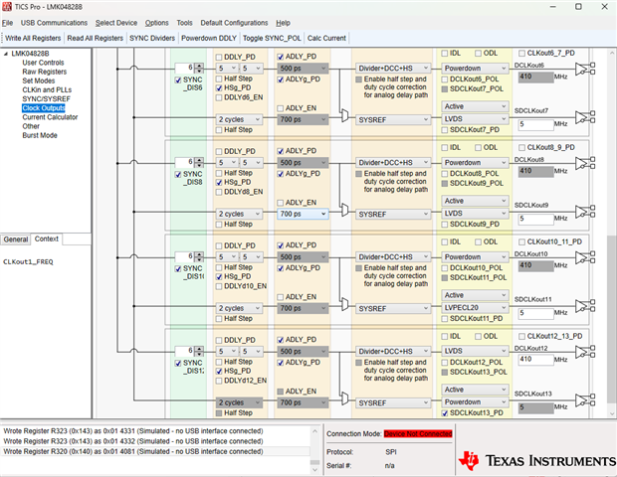The height and width of the screenshot is (477, 617).
Task: Click the SDCLKout7 frequency field
Action: tap(535, 124)
